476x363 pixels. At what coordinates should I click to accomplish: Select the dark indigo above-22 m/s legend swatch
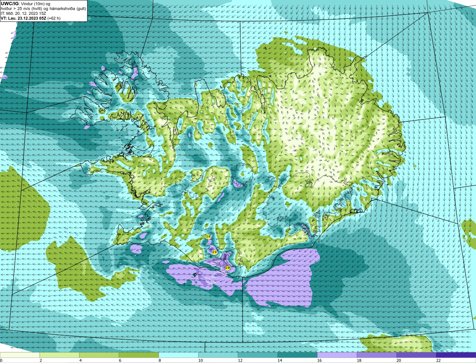(x=456, y=355)
